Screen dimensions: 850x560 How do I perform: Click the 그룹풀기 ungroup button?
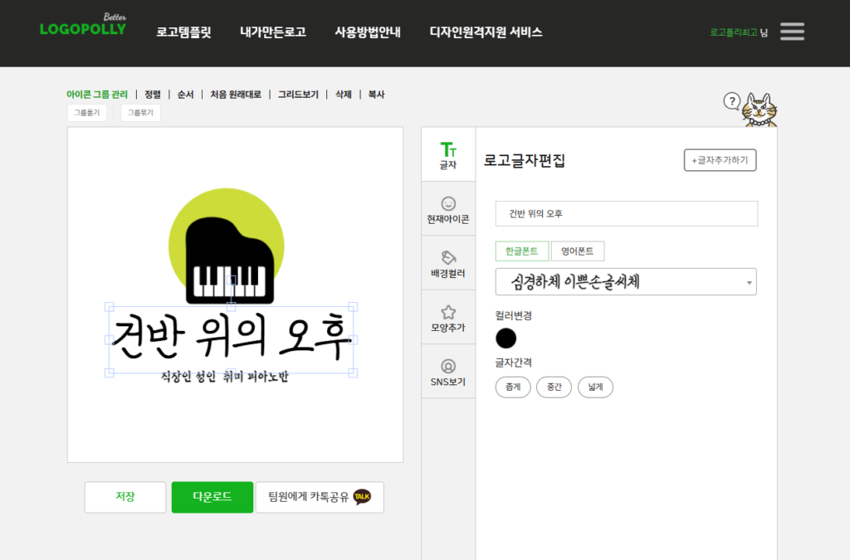pos(86,113)
